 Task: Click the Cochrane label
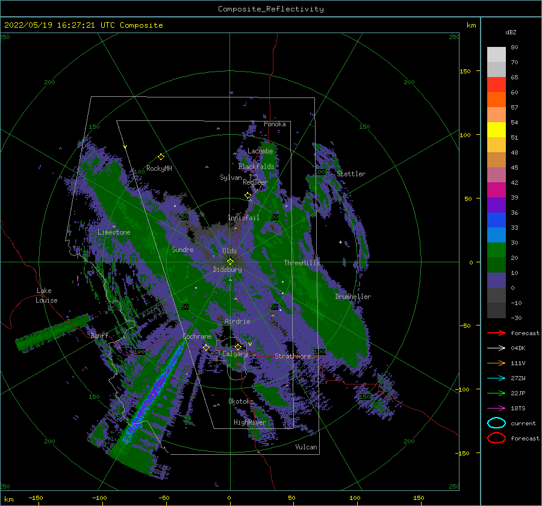click(197, 336)
